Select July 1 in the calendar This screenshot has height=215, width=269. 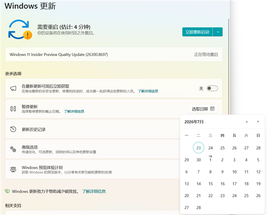click(211, 159)
